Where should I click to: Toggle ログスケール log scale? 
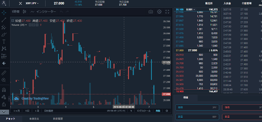point(144,111)
